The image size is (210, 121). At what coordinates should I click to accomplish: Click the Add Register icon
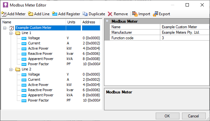pos(55,14)
